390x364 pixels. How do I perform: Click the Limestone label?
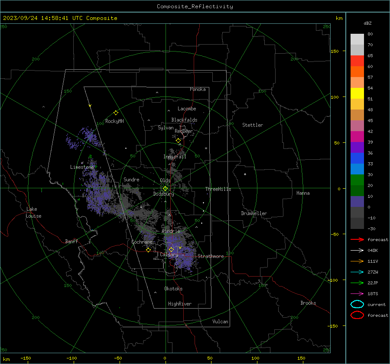coord(82,167)
